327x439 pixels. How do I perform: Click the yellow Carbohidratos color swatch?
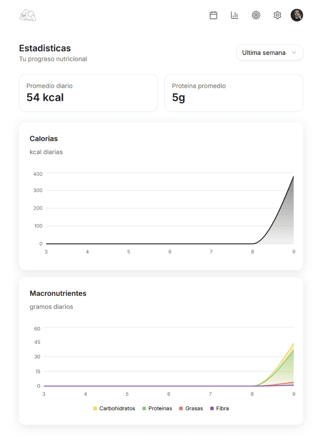[x=95, y=408]
